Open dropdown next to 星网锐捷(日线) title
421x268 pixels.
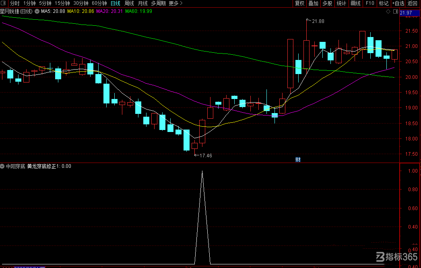coord(37,12)
